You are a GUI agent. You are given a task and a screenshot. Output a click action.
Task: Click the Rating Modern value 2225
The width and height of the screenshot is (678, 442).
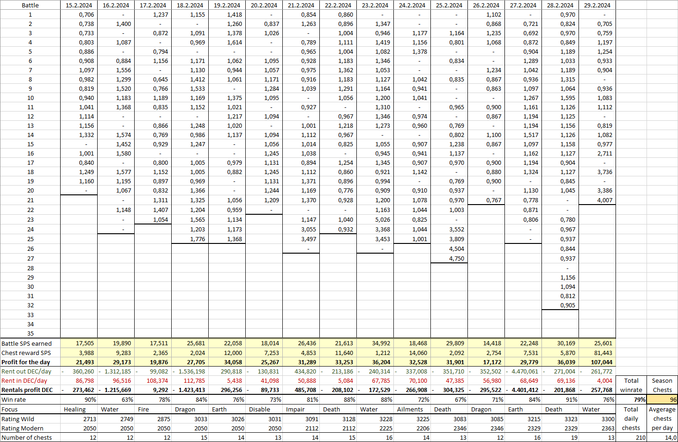386,428
